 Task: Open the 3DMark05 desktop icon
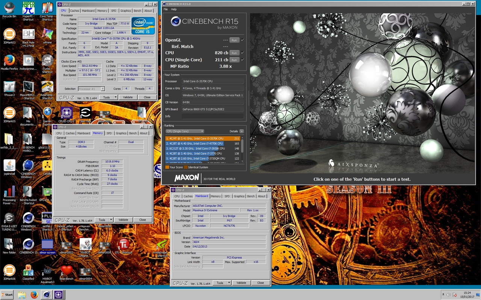coord(9,115)
